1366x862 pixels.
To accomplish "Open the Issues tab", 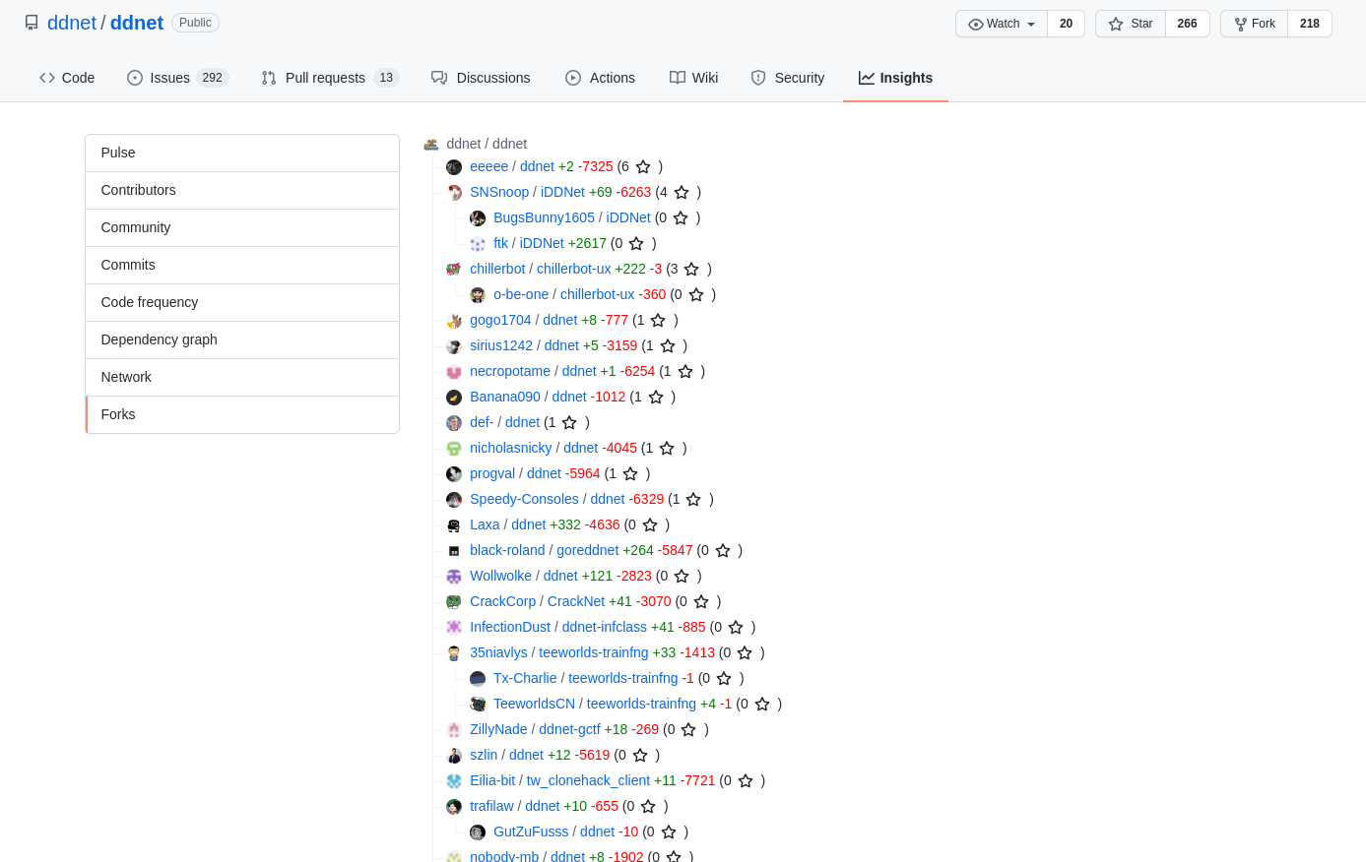I will (177, 78).
